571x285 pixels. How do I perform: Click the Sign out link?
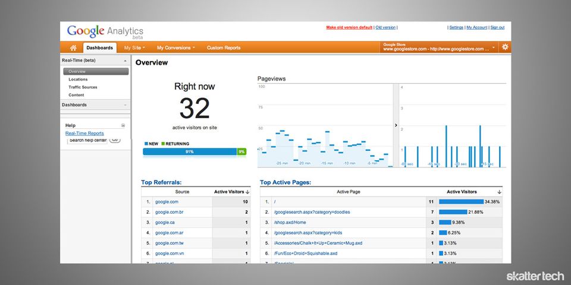coord(497,27)
